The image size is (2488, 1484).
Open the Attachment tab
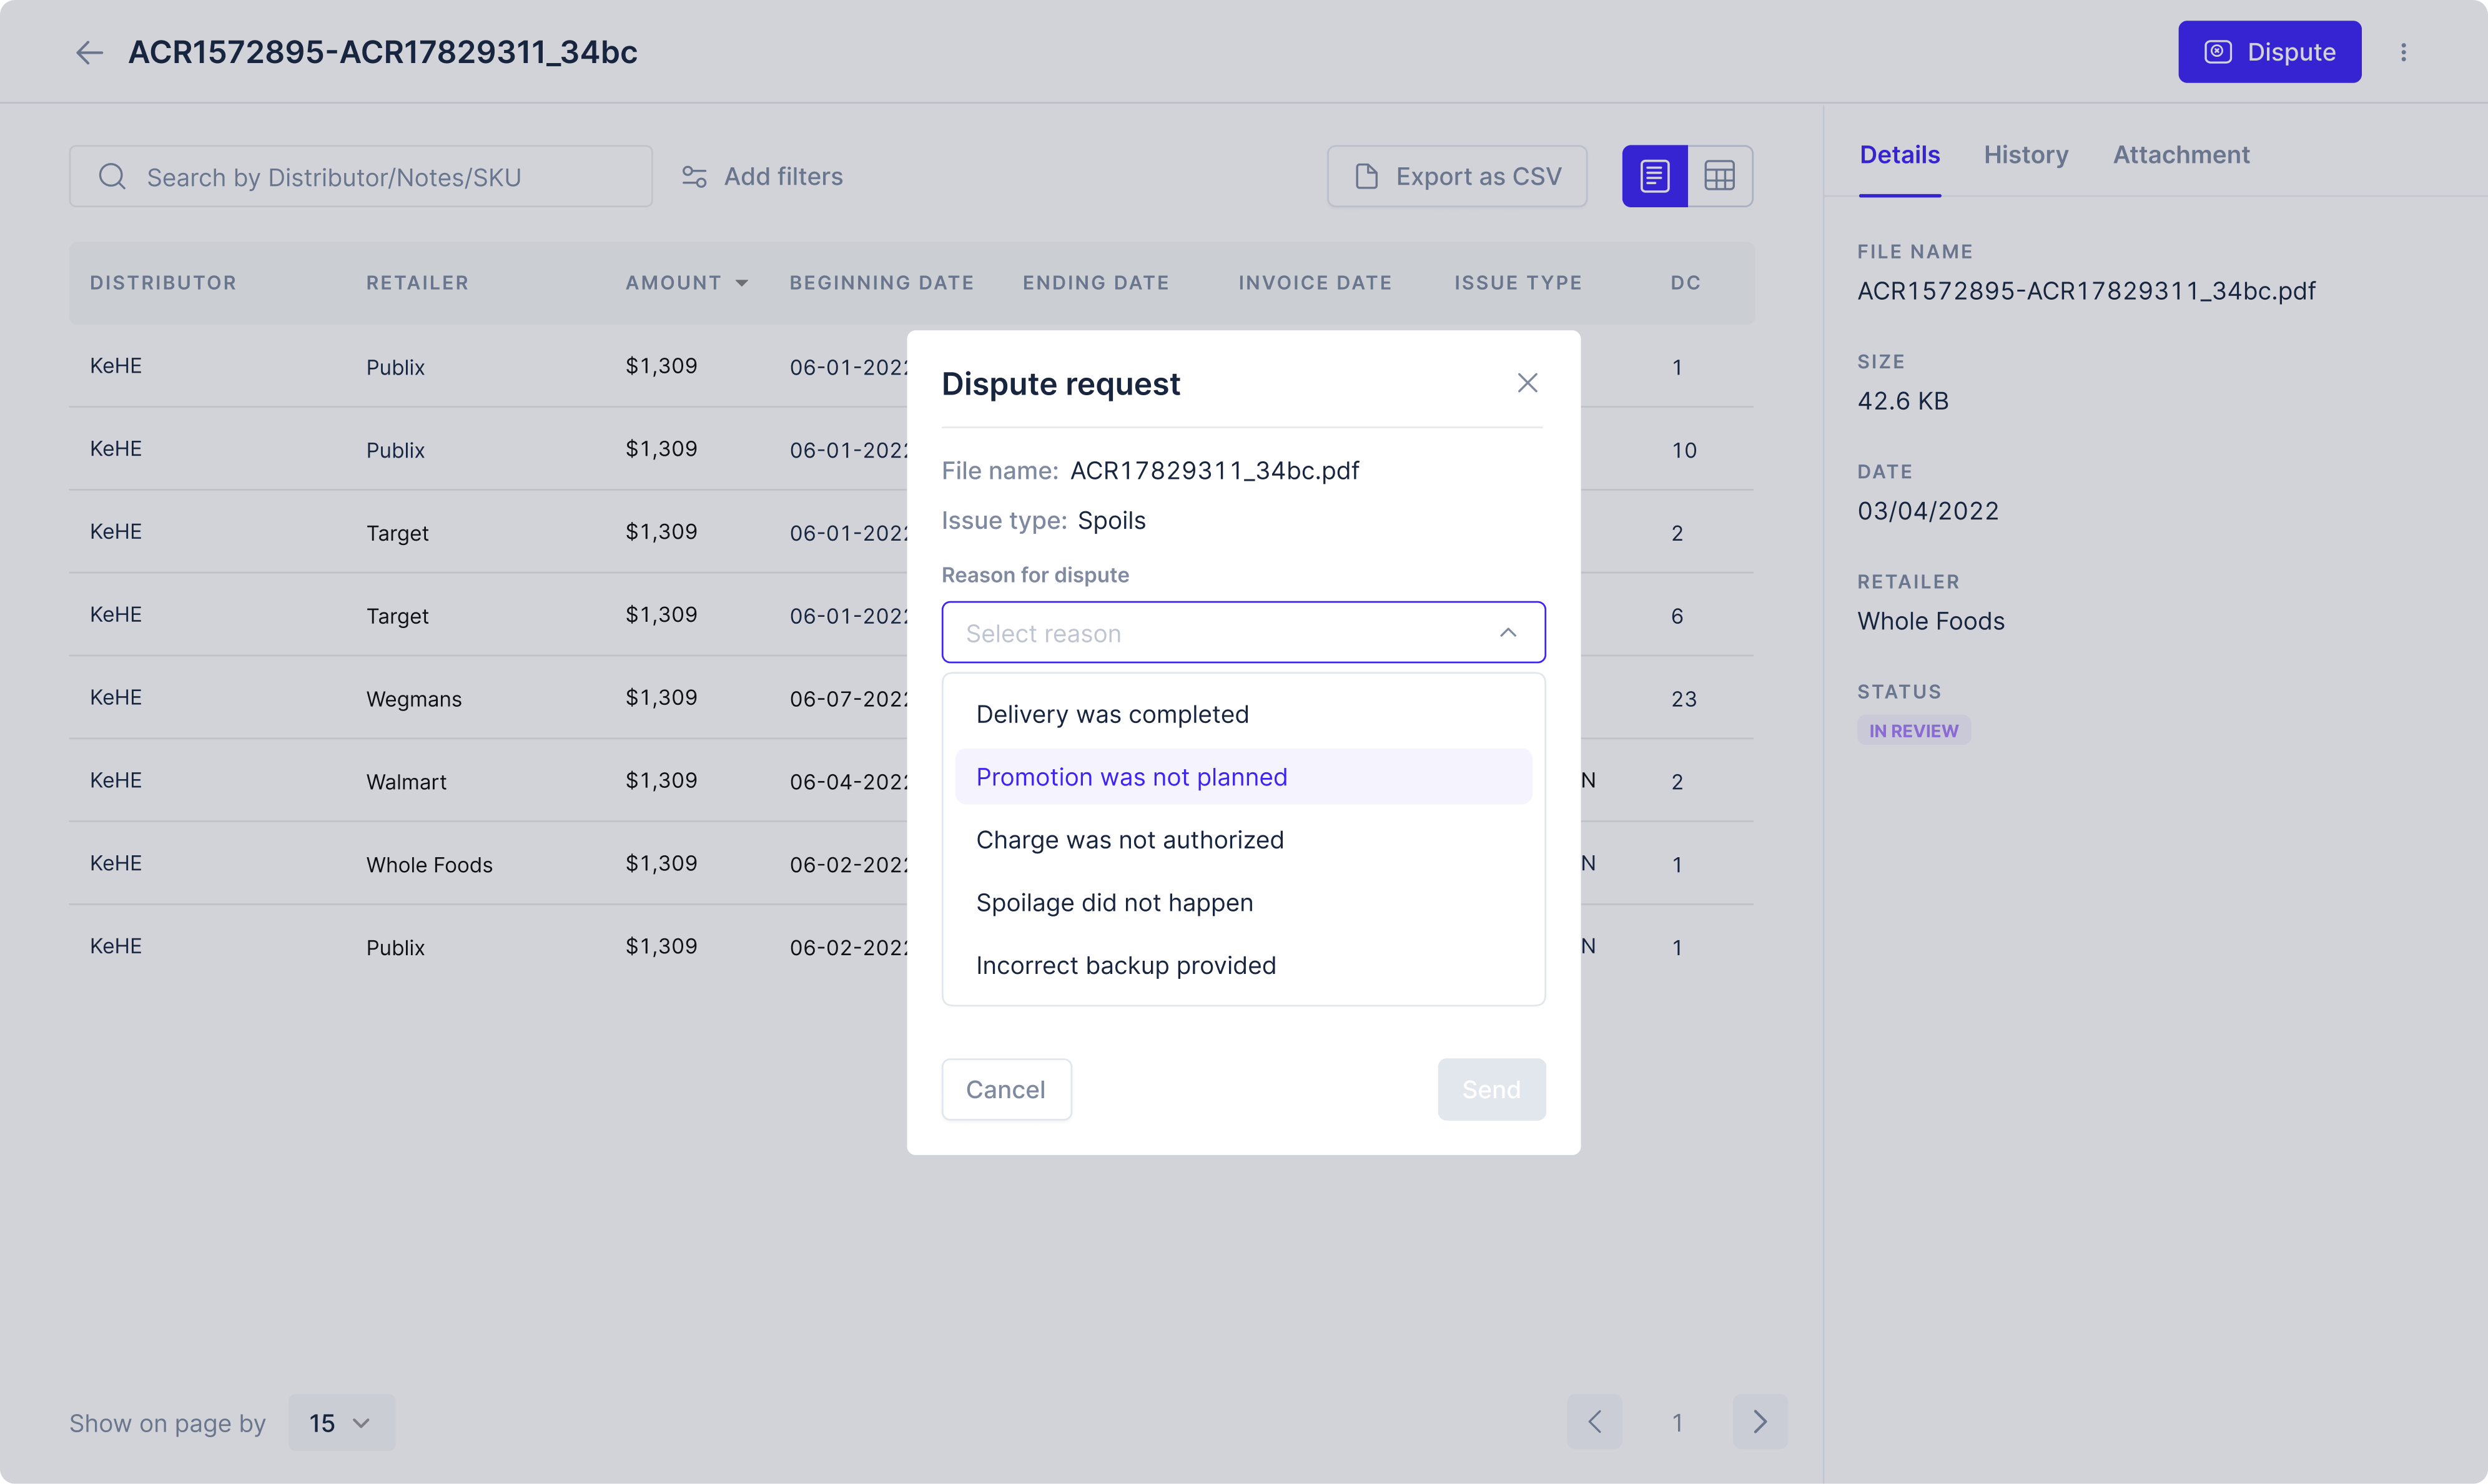(2180, 155)
